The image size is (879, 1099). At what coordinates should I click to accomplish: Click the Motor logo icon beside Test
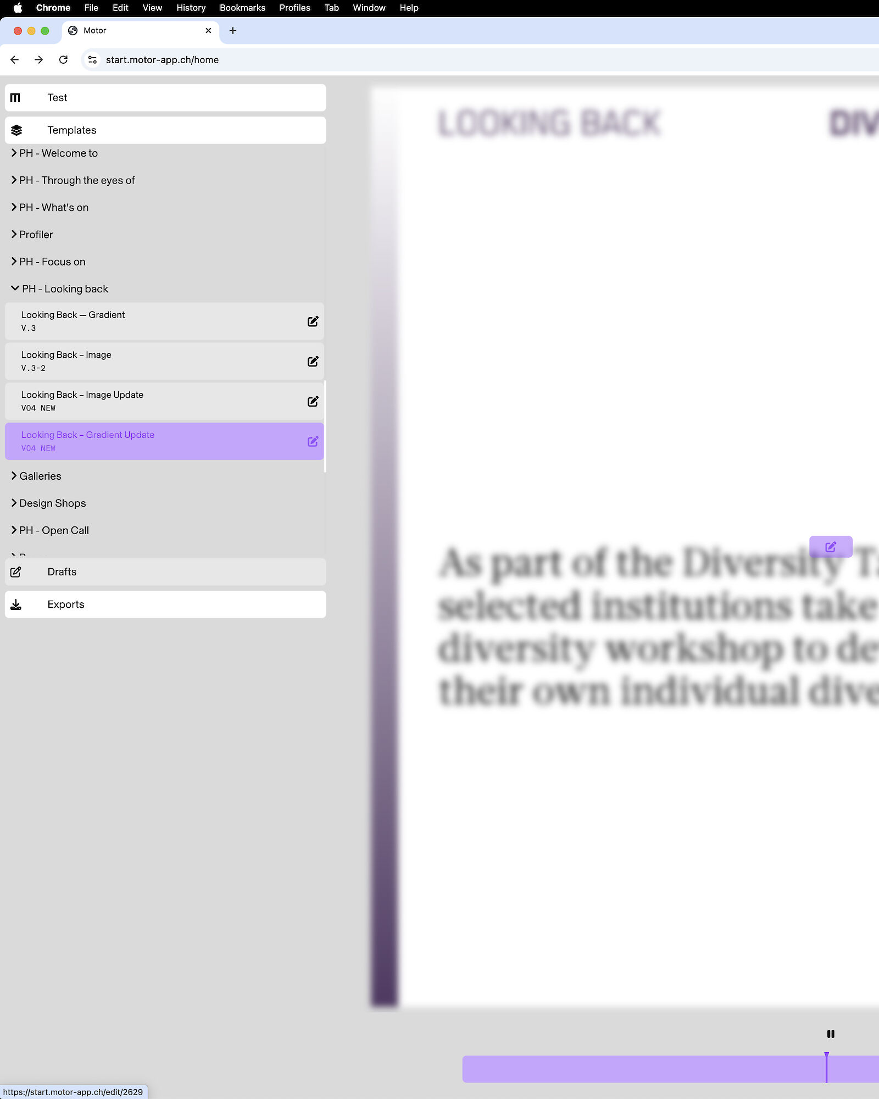click(15, 98)
